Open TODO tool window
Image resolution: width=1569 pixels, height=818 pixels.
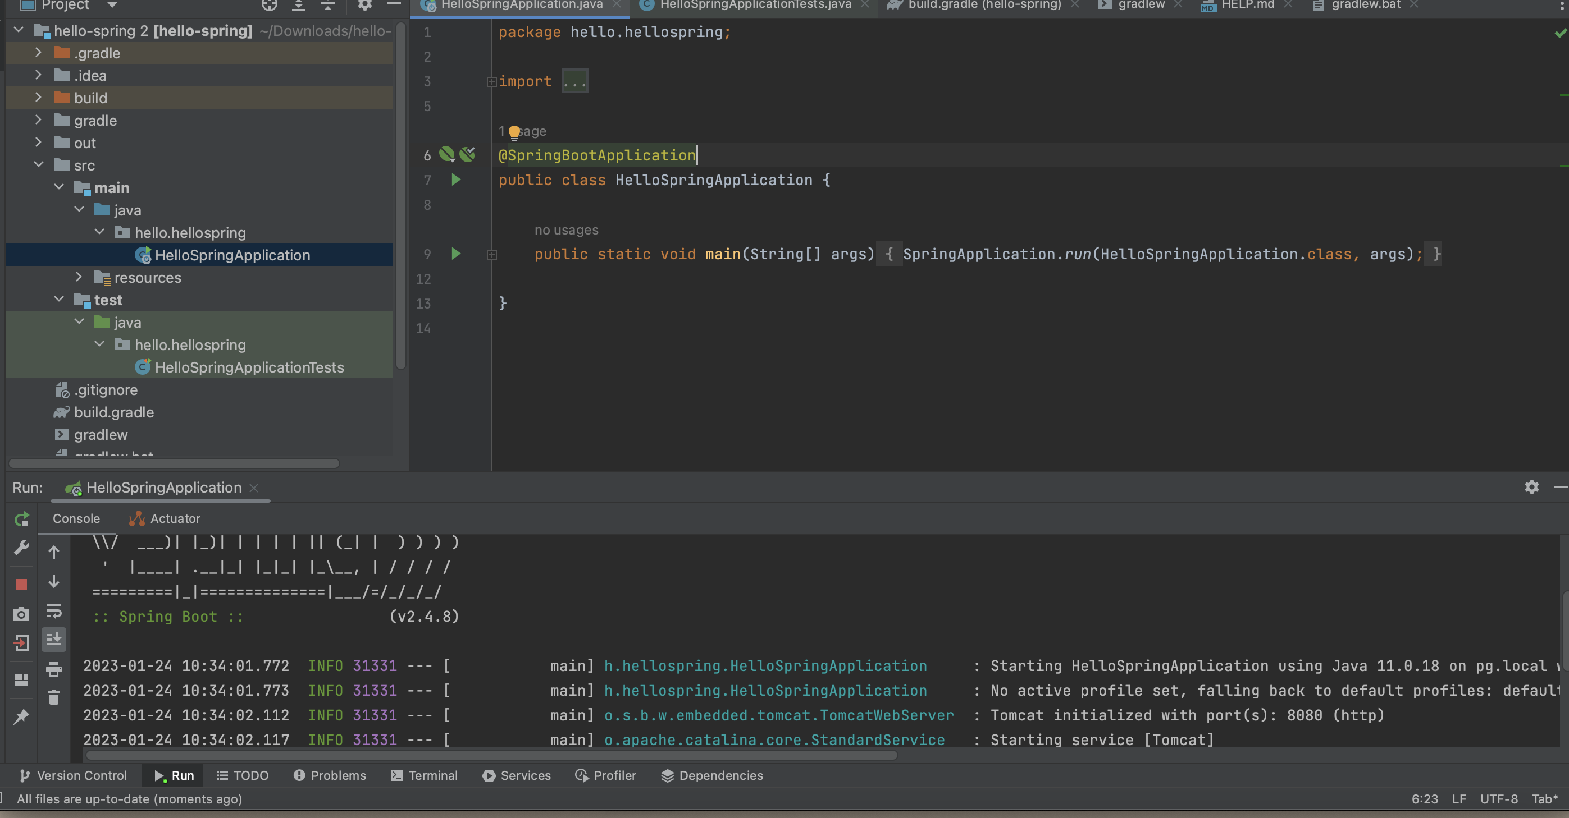243,775
